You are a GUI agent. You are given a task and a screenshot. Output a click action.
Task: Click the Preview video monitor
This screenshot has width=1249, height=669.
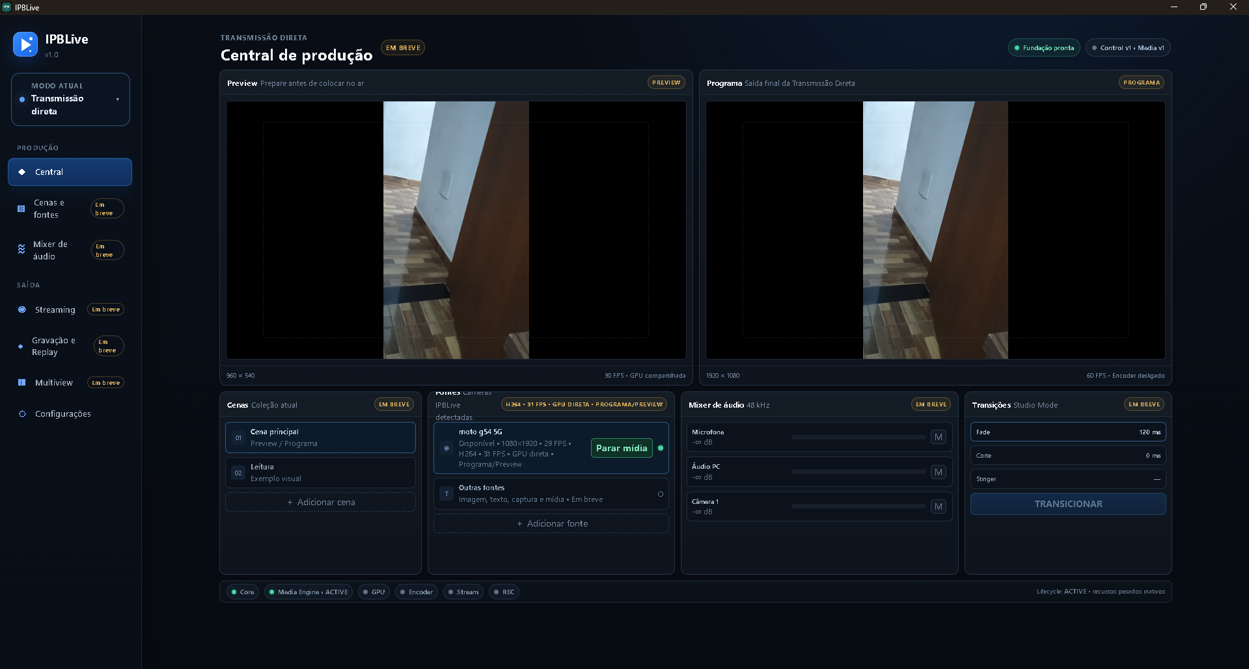click(456, 230)
